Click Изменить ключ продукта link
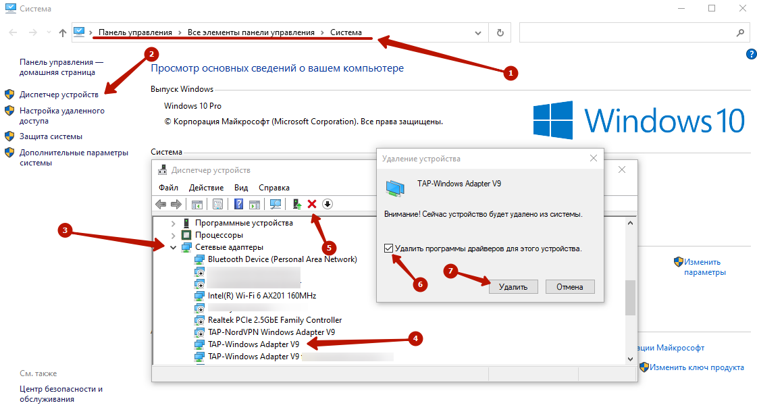 point(697,367)
